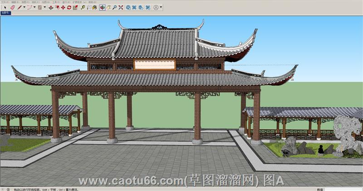The height and width of the screenshot is (191, 363).
Task: Expand the account dropdown arrow
Action: (x=161, y=7)
